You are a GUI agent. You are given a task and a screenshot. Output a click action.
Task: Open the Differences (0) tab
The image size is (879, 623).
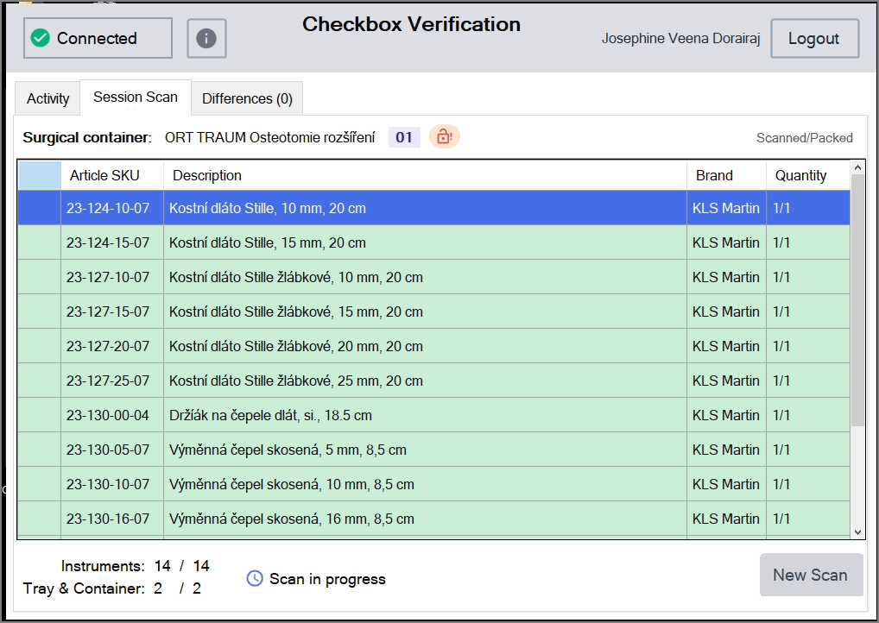tap(247, 98)
